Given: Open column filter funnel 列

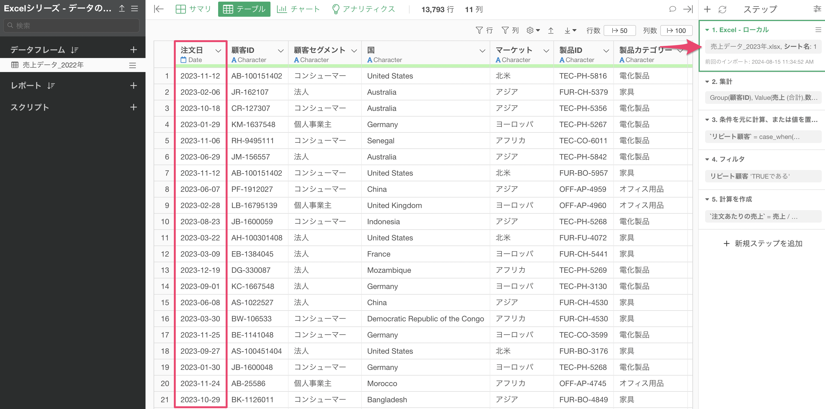Looking at the screenshot, I should point(510,30).
